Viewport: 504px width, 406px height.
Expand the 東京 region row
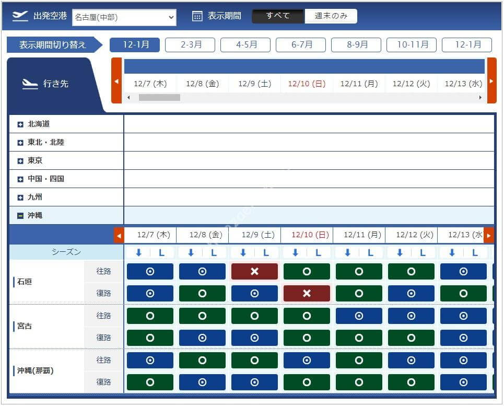point(20,161)
